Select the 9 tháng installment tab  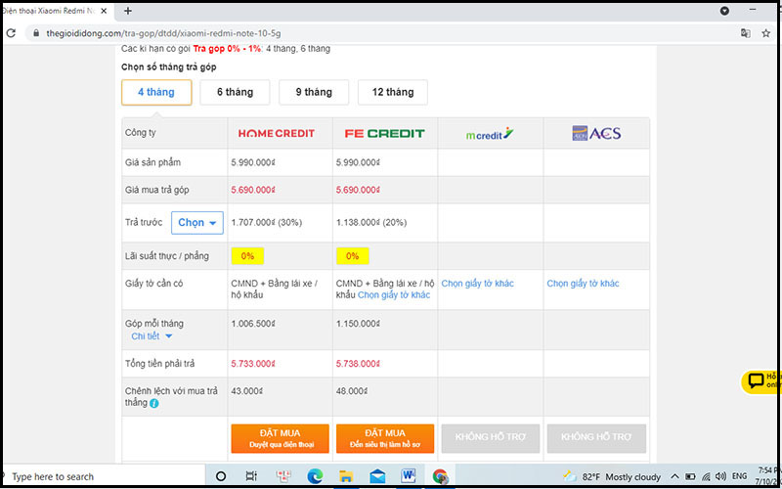(x=313, y=92)
